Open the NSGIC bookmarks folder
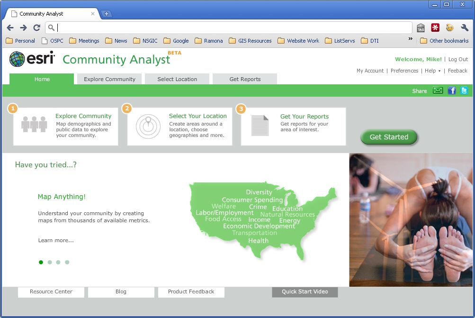 [x=145, y=41]
